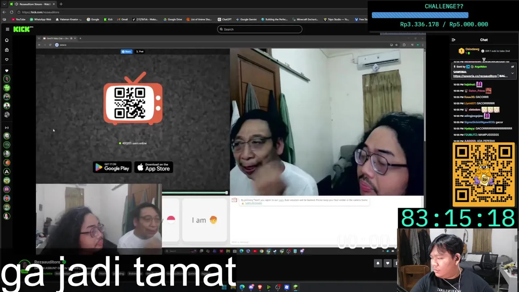The width and height of the screenshot is (519, 292).
Task: Open the WhatsApp Web bookmark
Action: (x=41, y=19)
